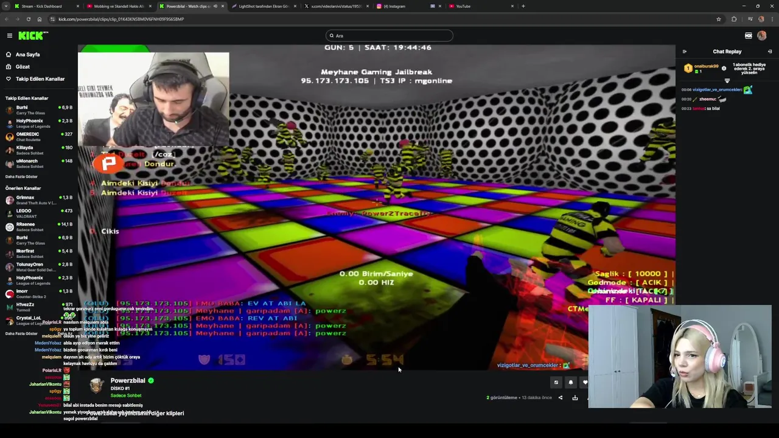The image size is (779, 438).
Task: Switch to x.com videolarsivi tab
Action: (x=335, y=6)
